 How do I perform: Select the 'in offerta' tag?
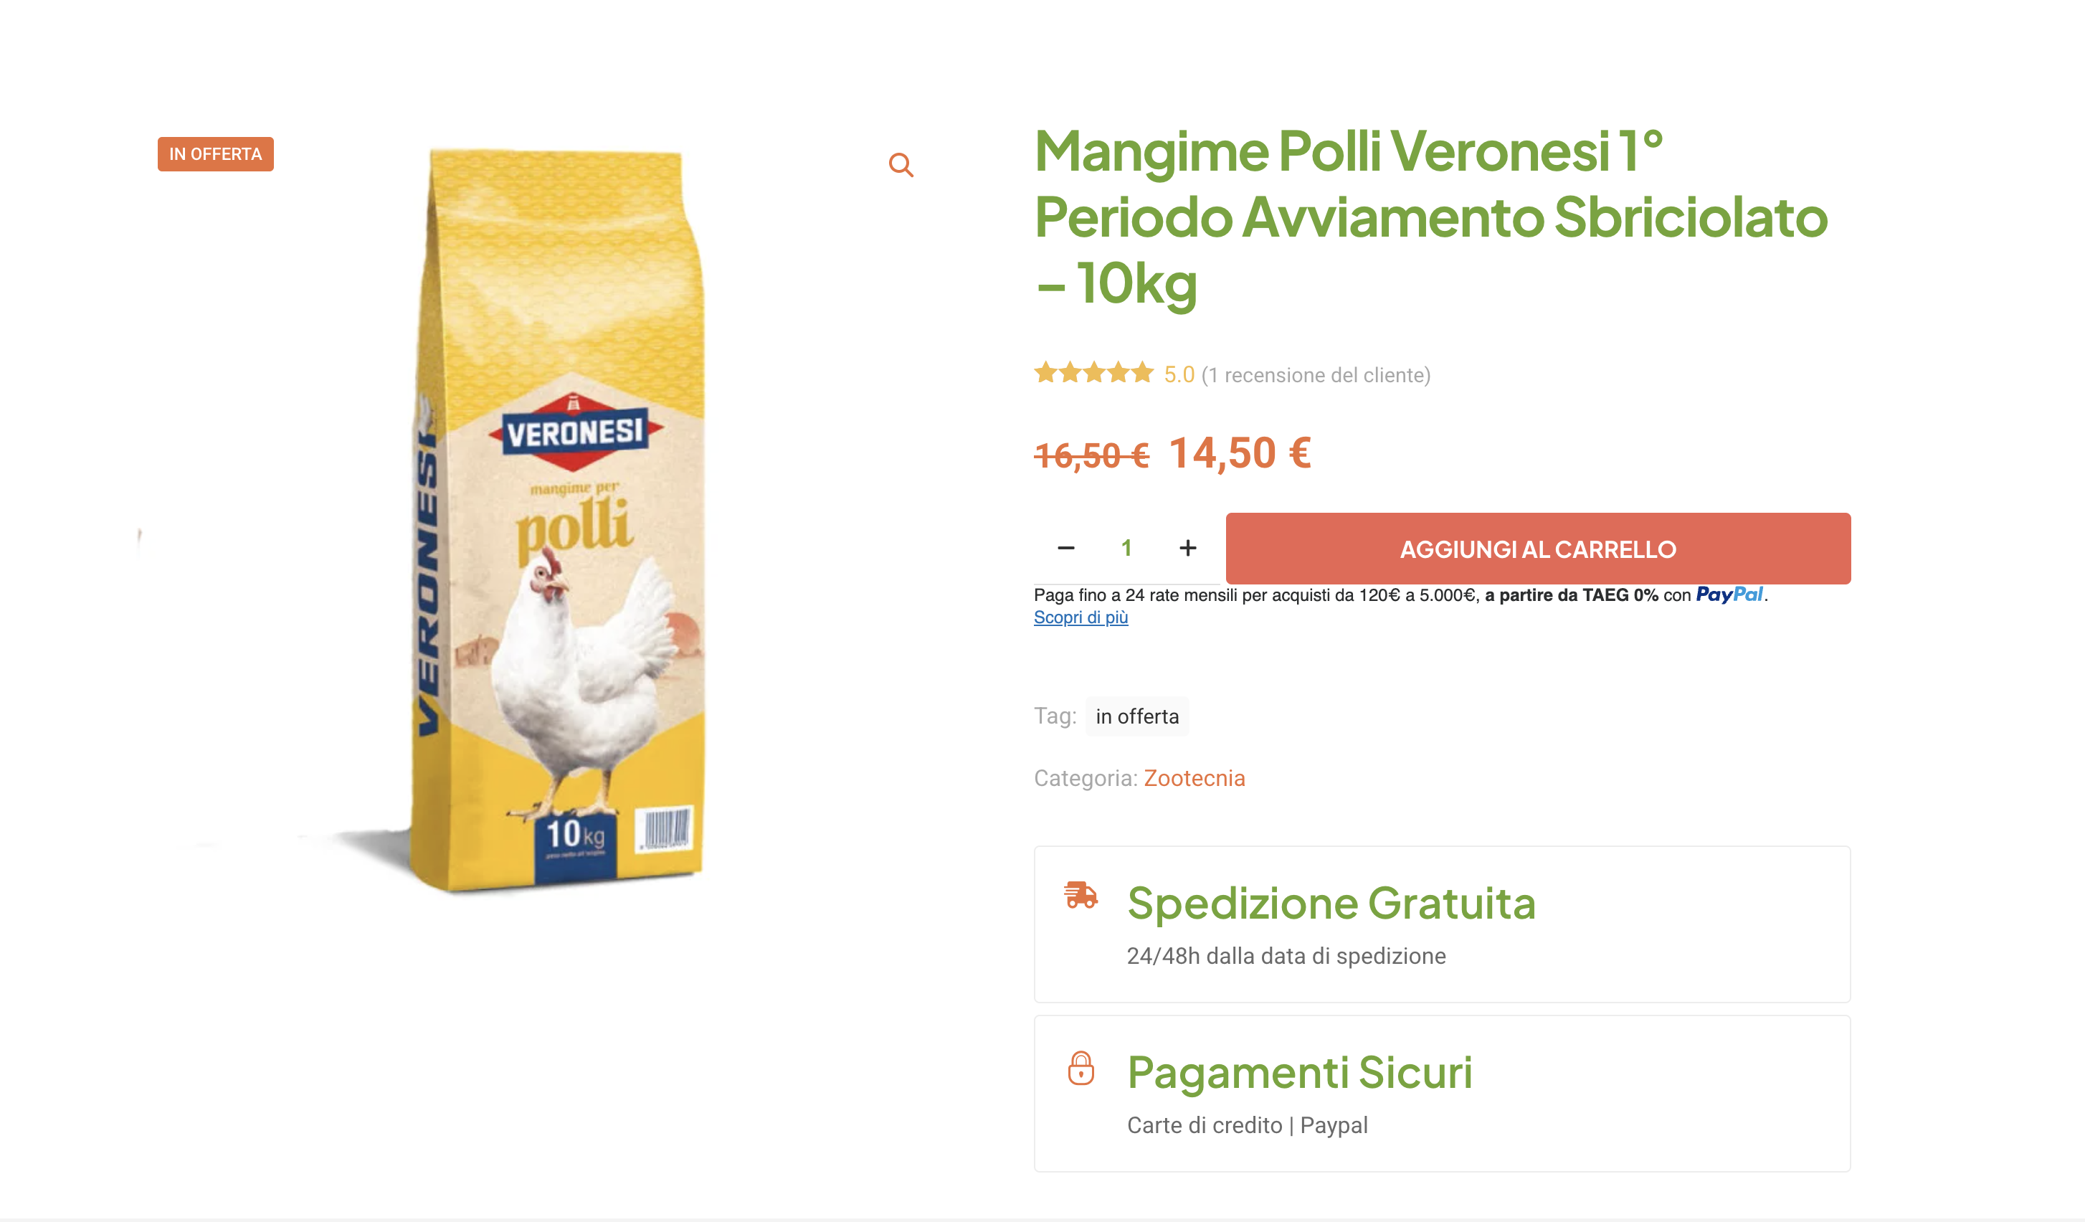pyautogui.click(x=1137, y=716)
